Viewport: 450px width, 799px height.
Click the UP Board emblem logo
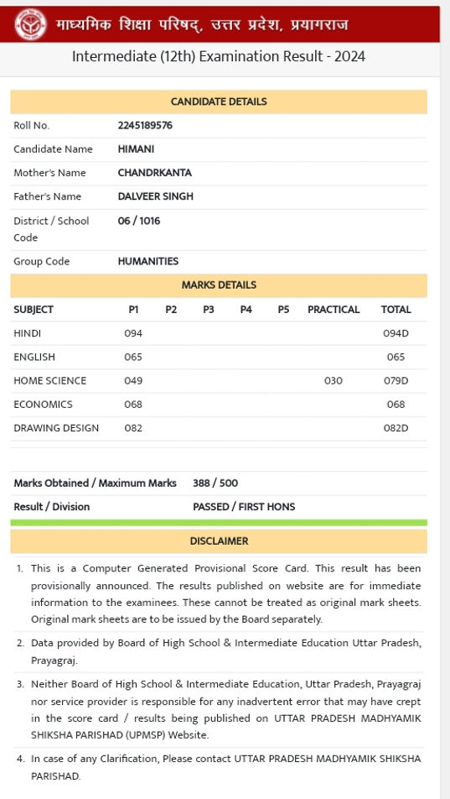30,24
